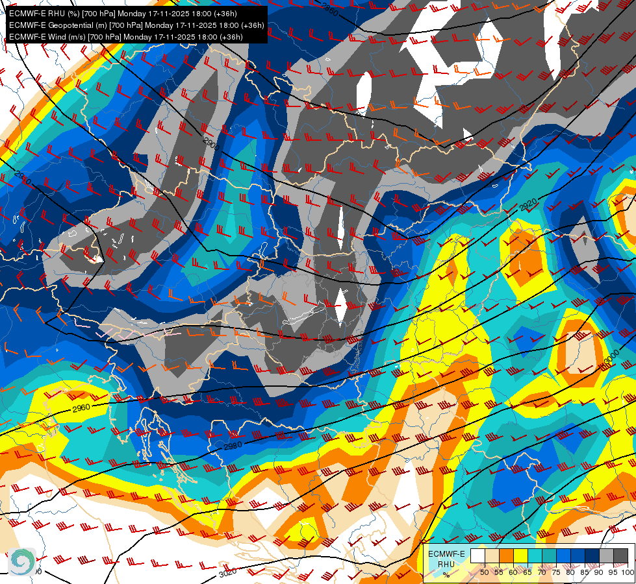Click the legend tick label 50

pyautogui.click(x=484, y=572)
